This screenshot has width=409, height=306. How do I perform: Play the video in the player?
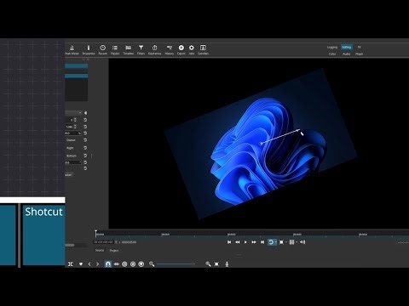click(245, 242)
